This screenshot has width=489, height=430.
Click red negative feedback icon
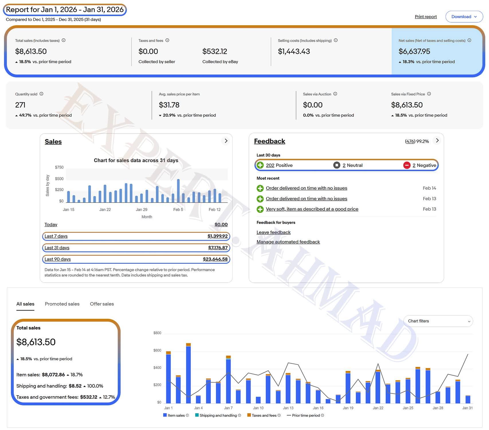(407, 165)
